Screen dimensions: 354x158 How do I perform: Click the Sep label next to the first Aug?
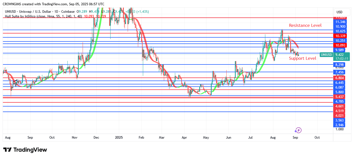[30, 138]
